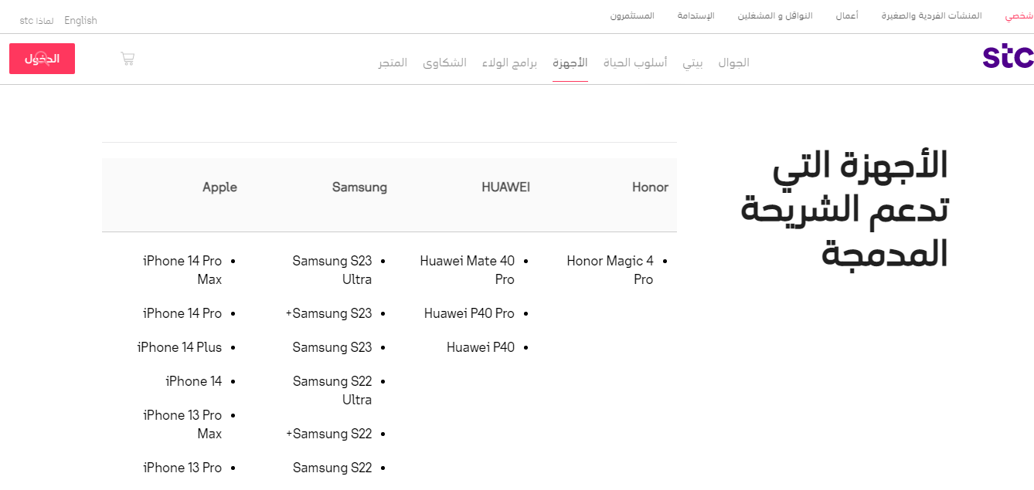Click 'iPhone 13 Pro Max' entry
Image resolution: width=1034 pixels, height=490 pixels.
point(182,424)
